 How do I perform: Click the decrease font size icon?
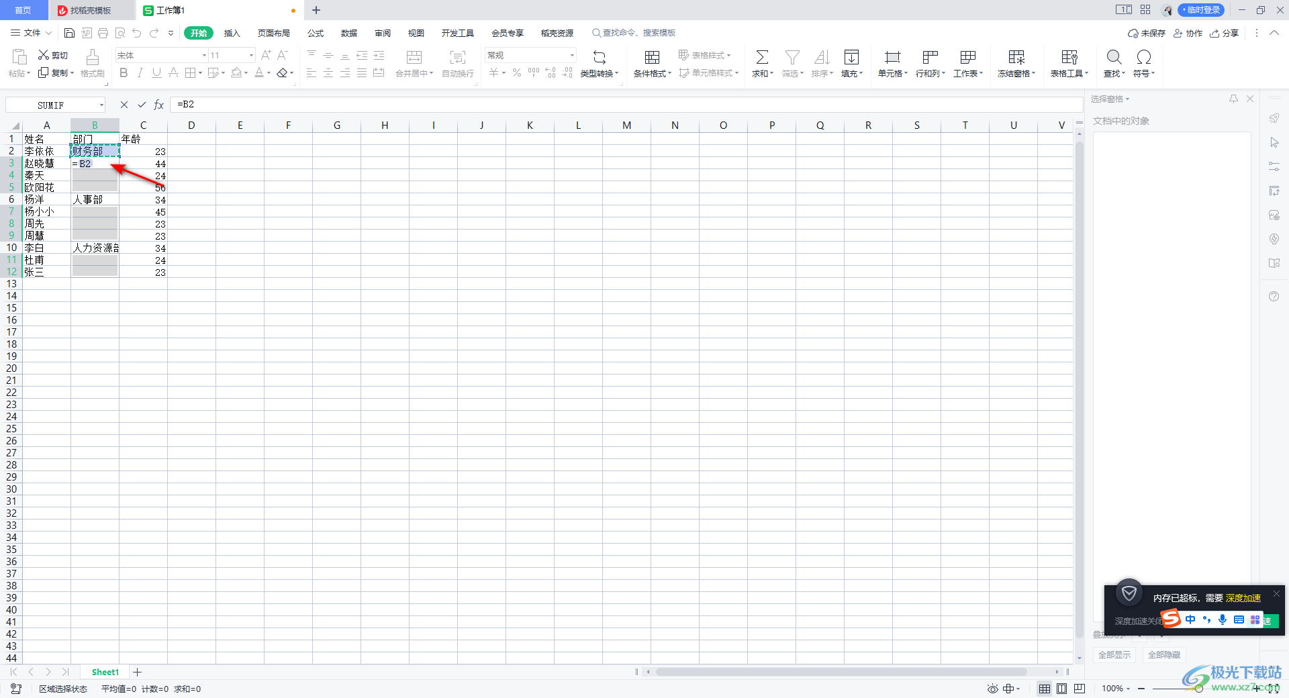click(x=283, y=55)
